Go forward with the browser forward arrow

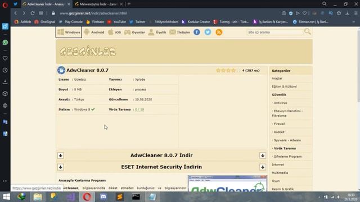[24, 13]
